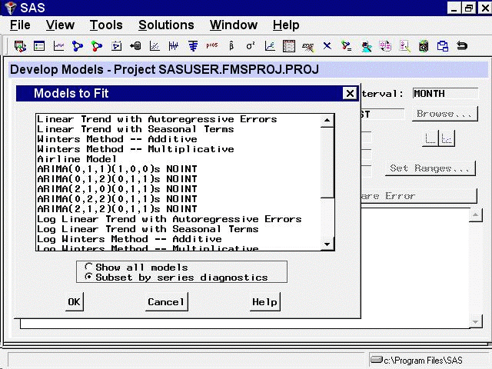
Task: Click the p=0.5 toolbar icon
Action: (x=212, y=46)
